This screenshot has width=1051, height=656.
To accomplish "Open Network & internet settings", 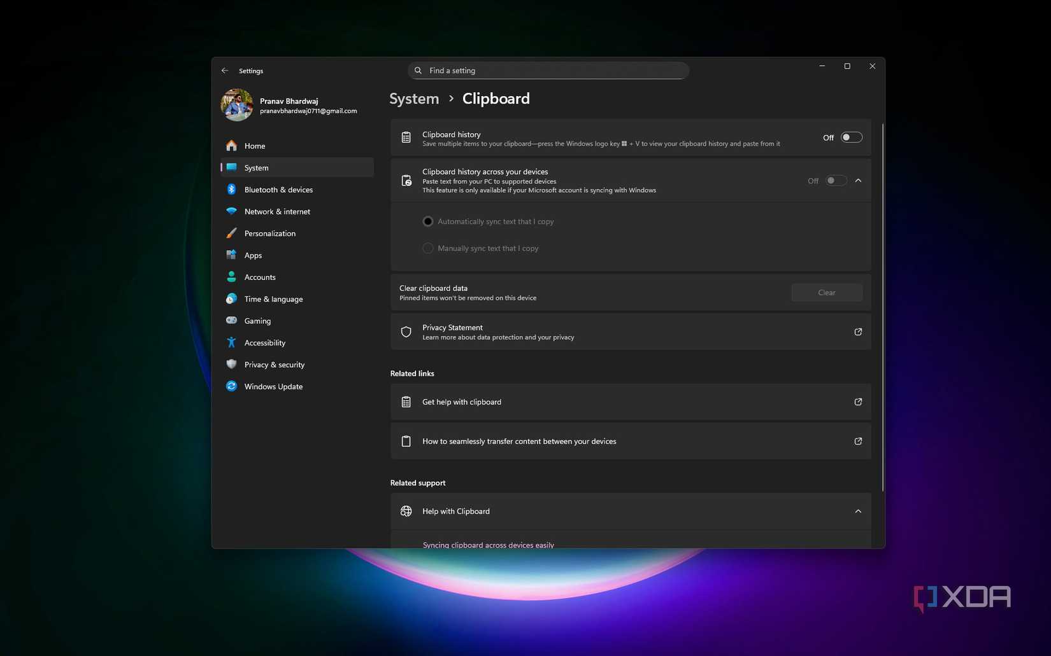I will coord(277,212).
